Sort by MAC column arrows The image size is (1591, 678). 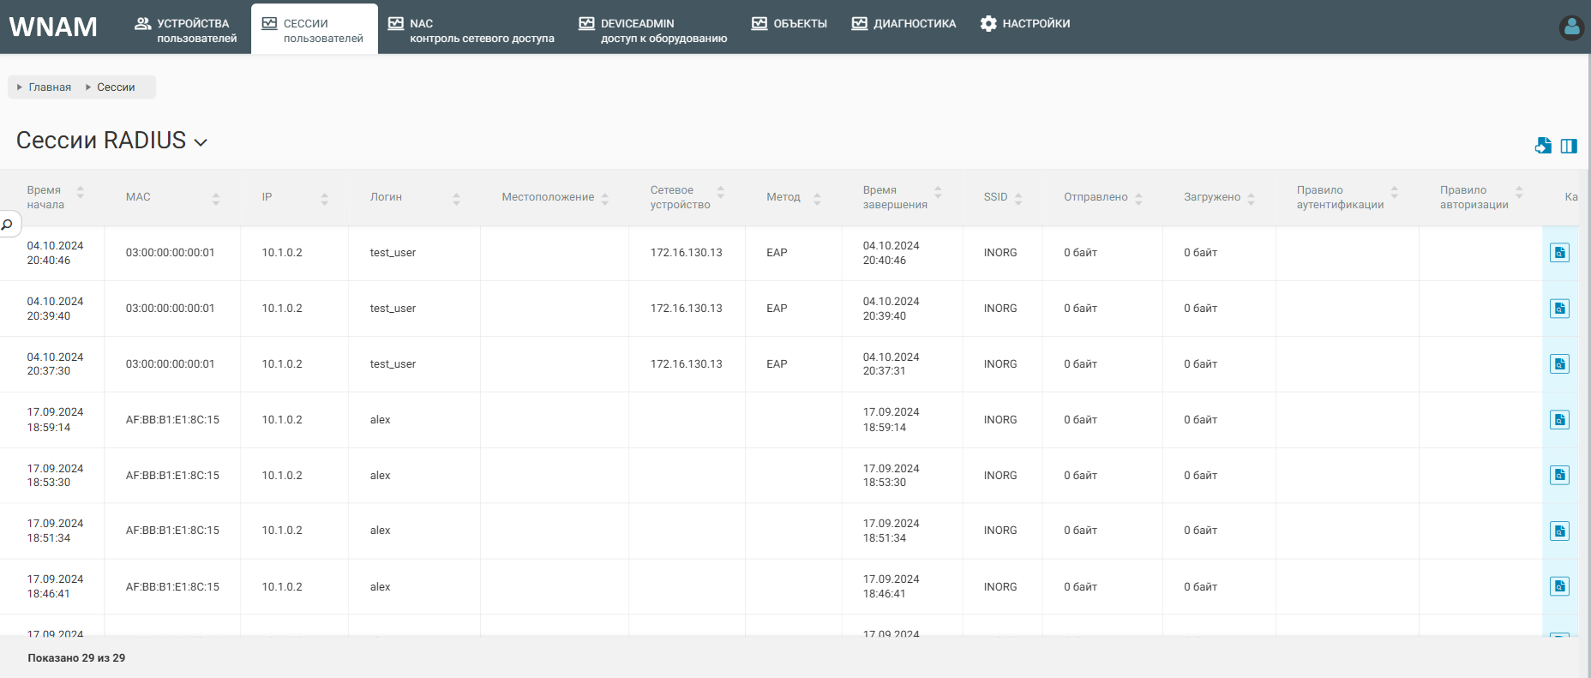(x=216, y=198)
